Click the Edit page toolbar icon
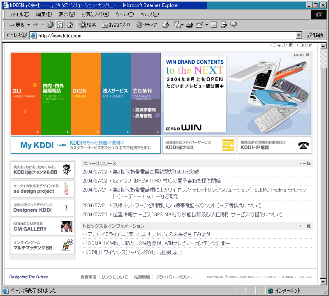Image resolution: width=329 pixels, height=296 pixels. pyautogui.click(x=199, y=25)
